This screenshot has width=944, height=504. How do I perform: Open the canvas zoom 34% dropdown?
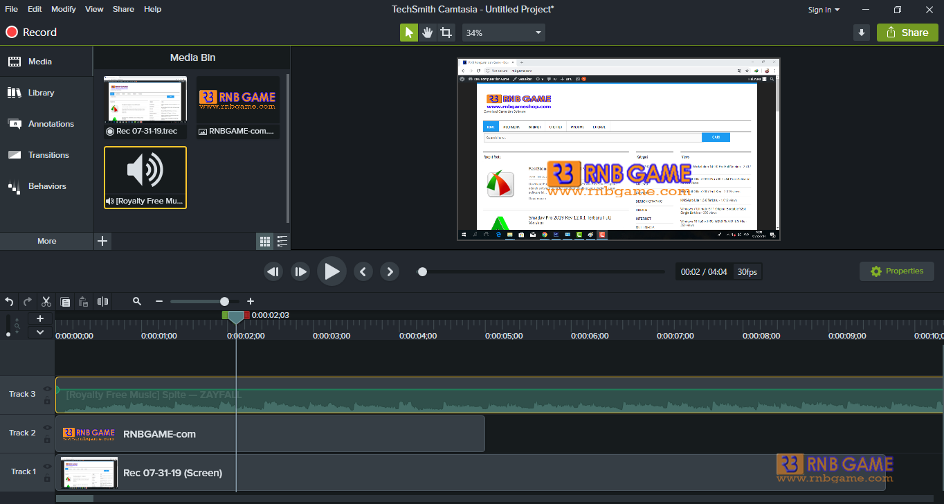click(x=503, y=33)
